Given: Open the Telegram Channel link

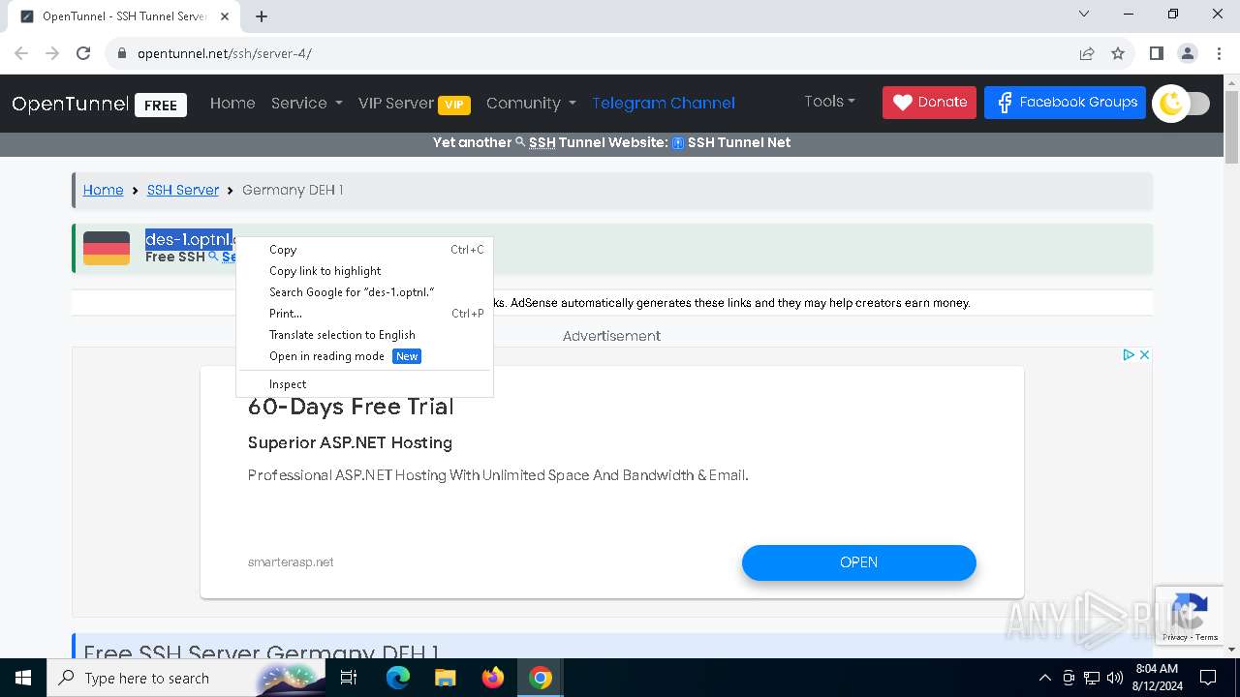Looking at the screenshot, I should tap(664, 103).
